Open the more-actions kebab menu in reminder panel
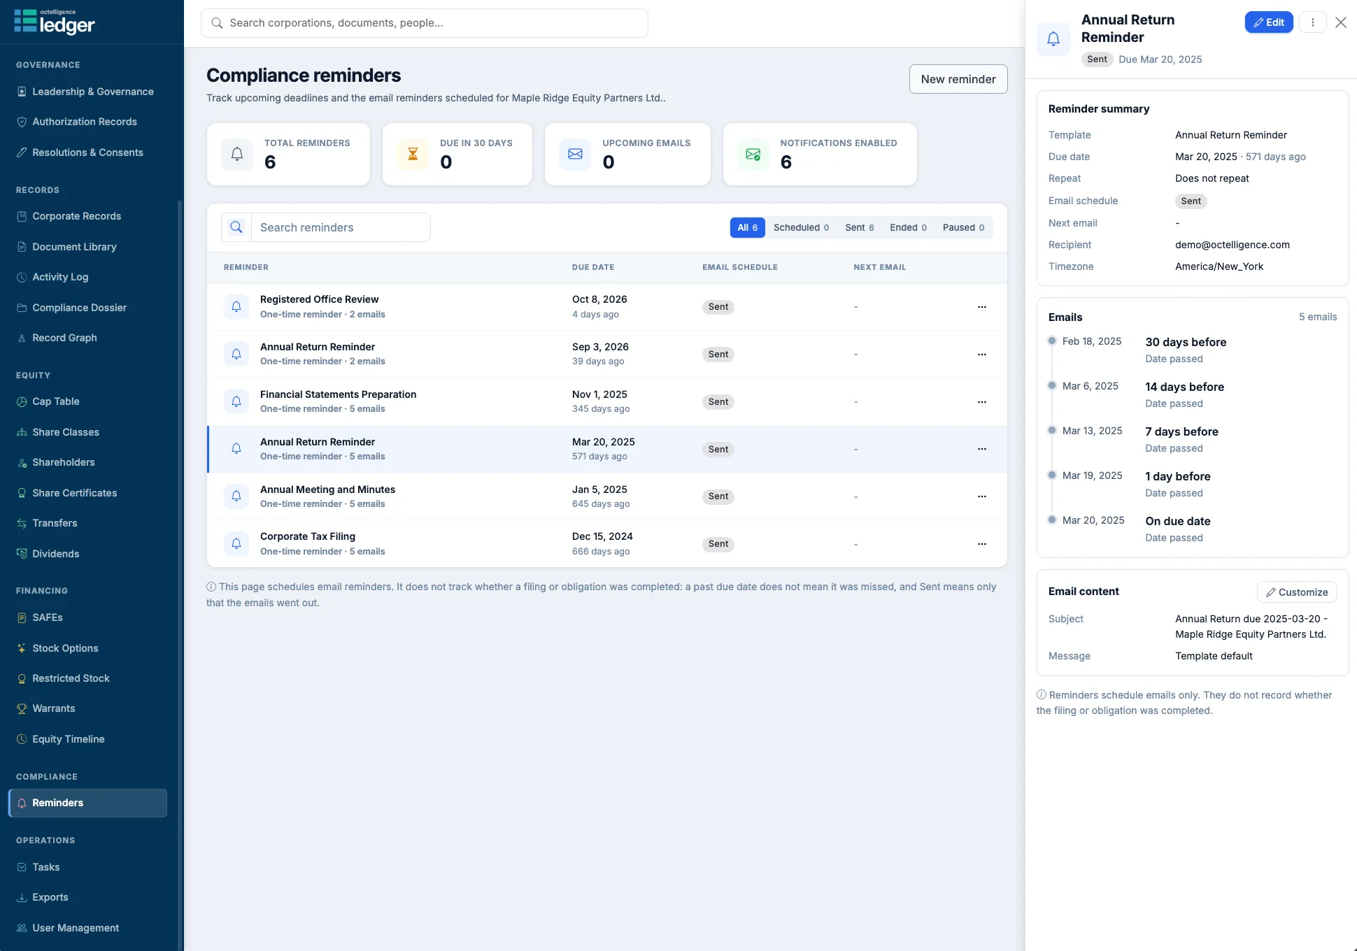The width and height of the screenshot is (1357, 951). click(1313, 22)
